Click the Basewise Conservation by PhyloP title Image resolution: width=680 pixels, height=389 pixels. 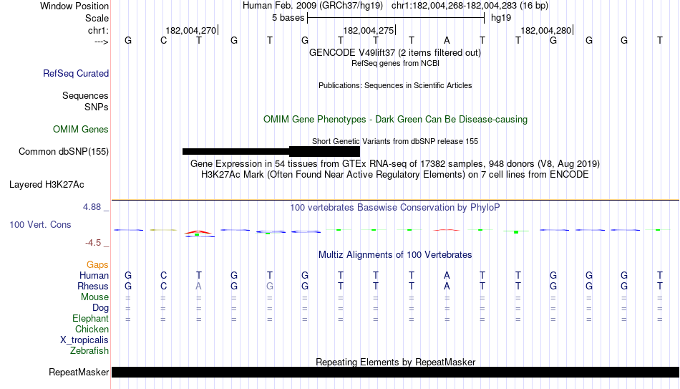394,208
